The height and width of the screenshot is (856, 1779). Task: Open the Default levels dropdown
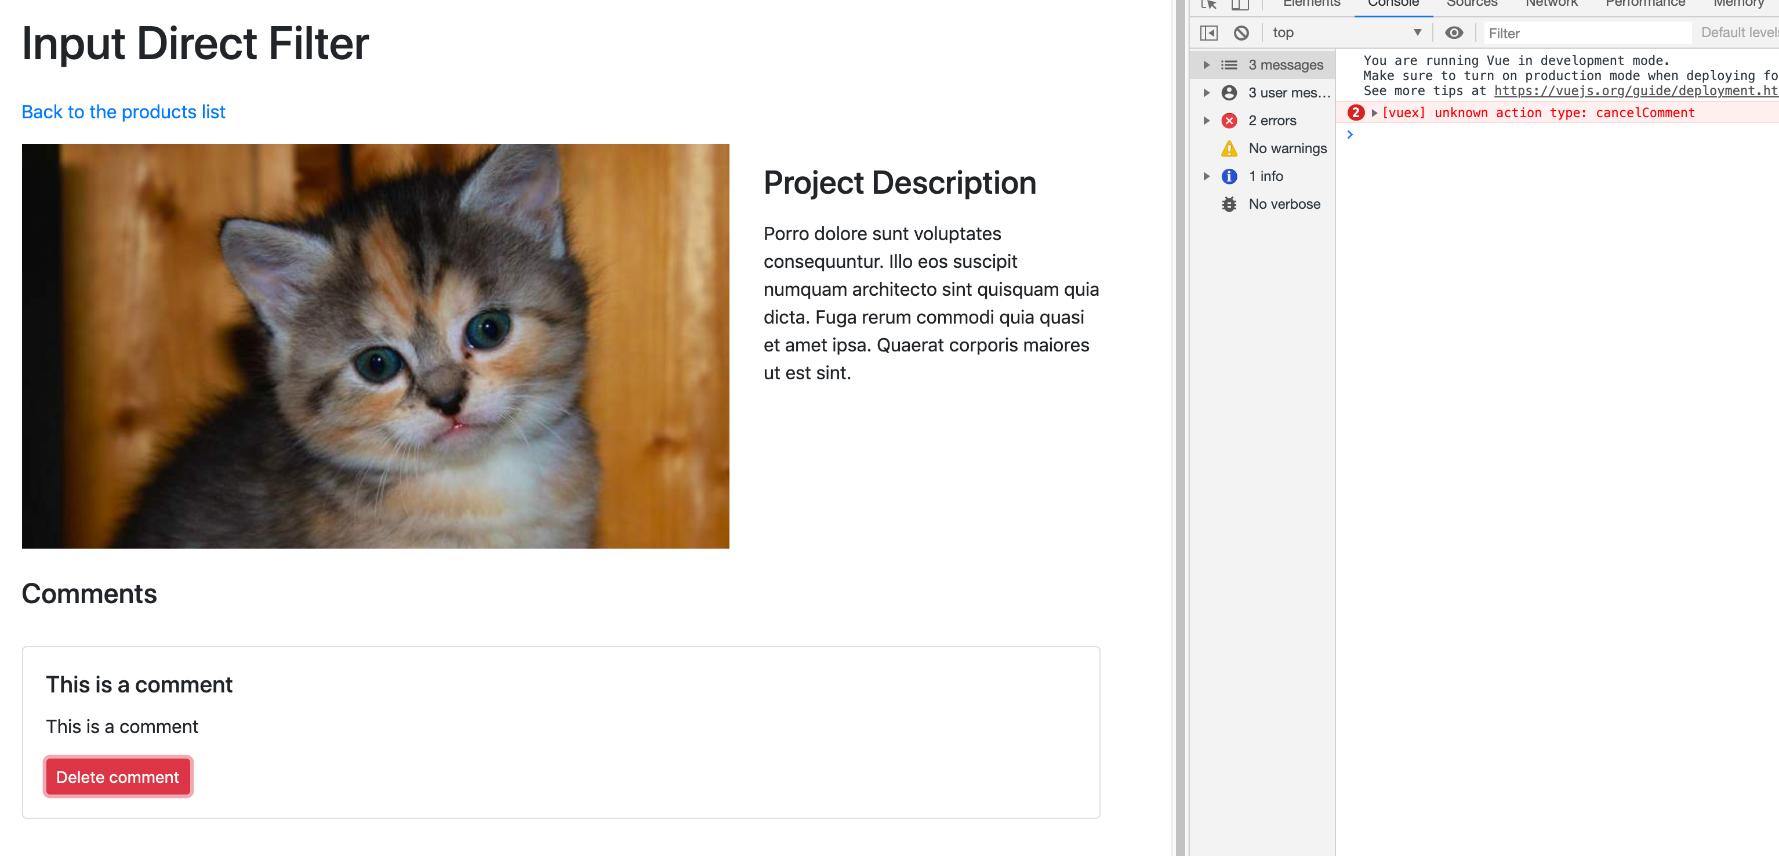[1738, 32]
